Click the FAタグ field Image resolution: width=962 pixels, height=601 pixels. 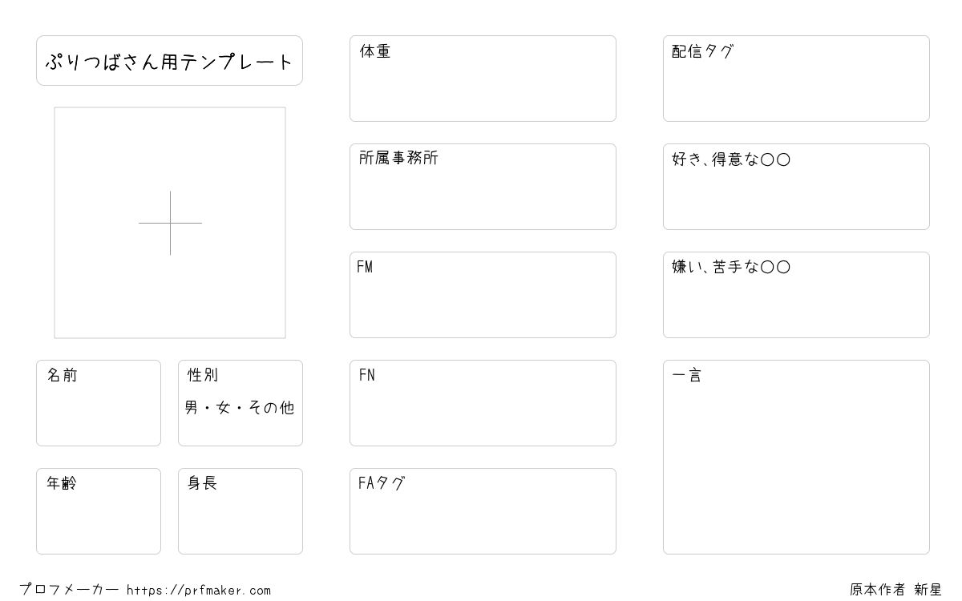click(x=483, y=511)
